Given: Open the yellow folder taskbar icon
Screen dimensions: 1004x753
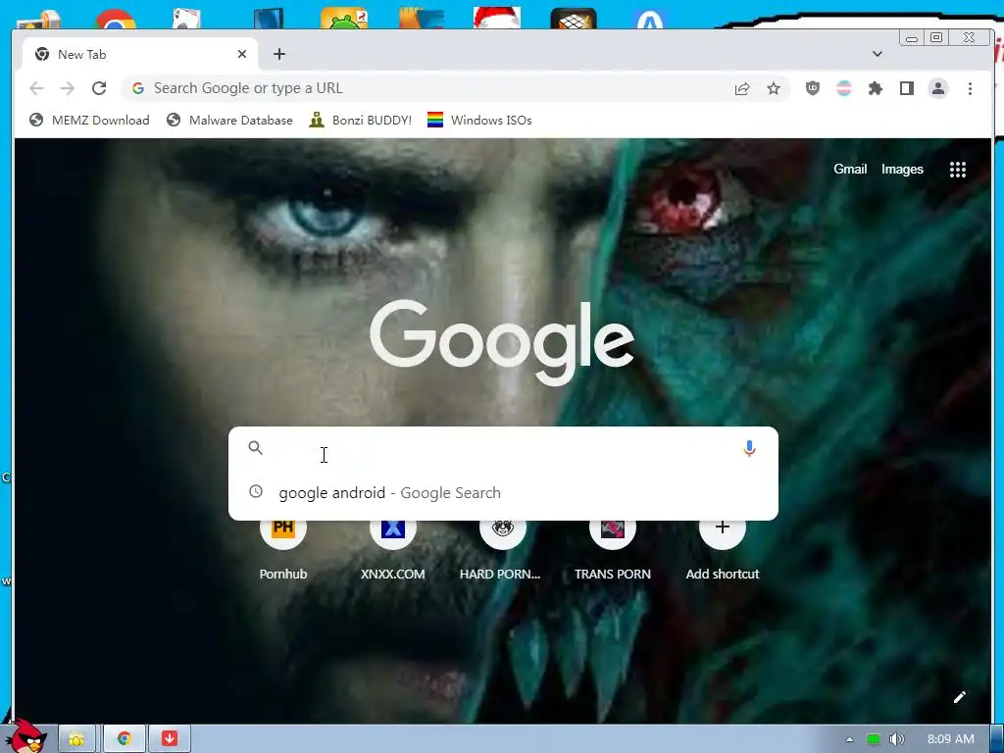Looking at the screenshot, I should pos(76,739).
